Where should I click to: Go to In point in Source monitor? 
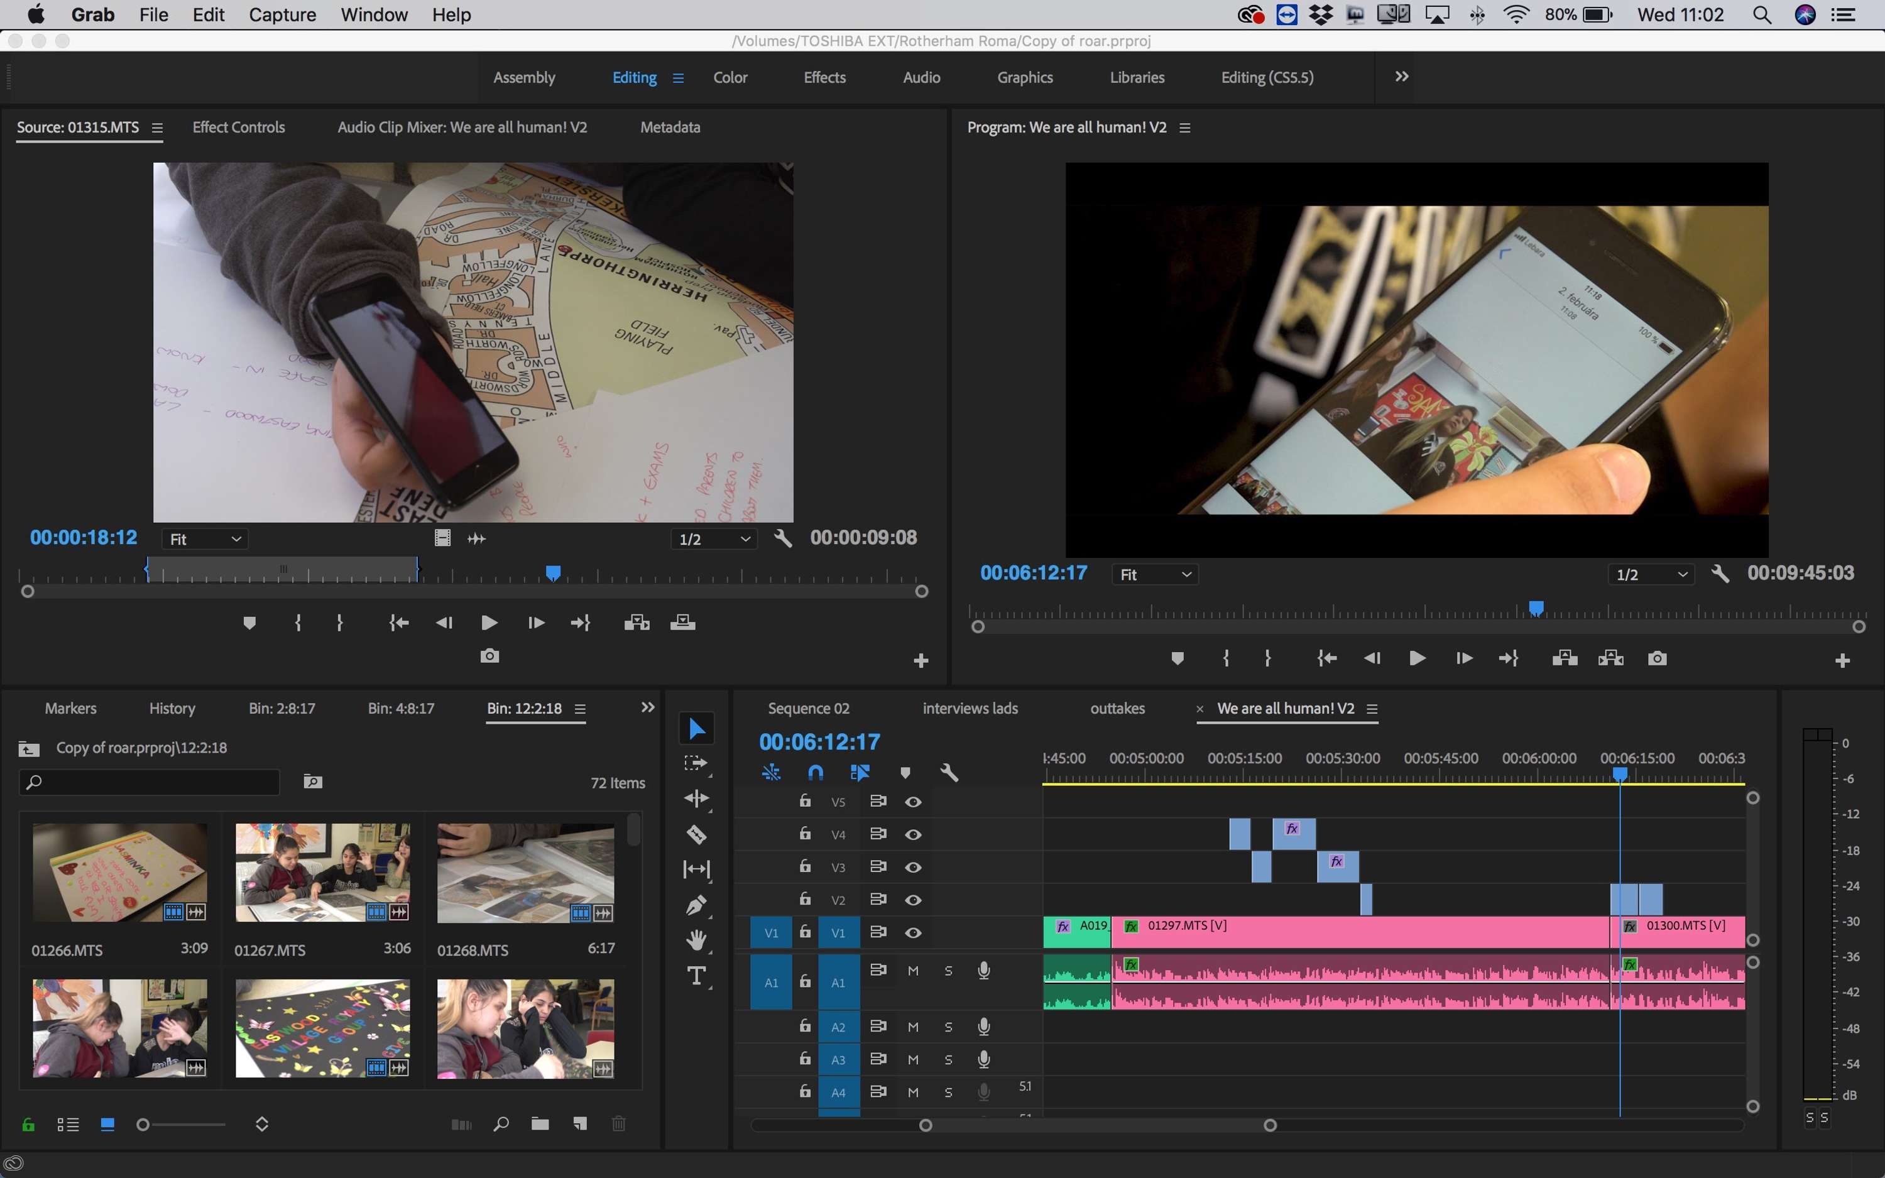click(399, 623)
